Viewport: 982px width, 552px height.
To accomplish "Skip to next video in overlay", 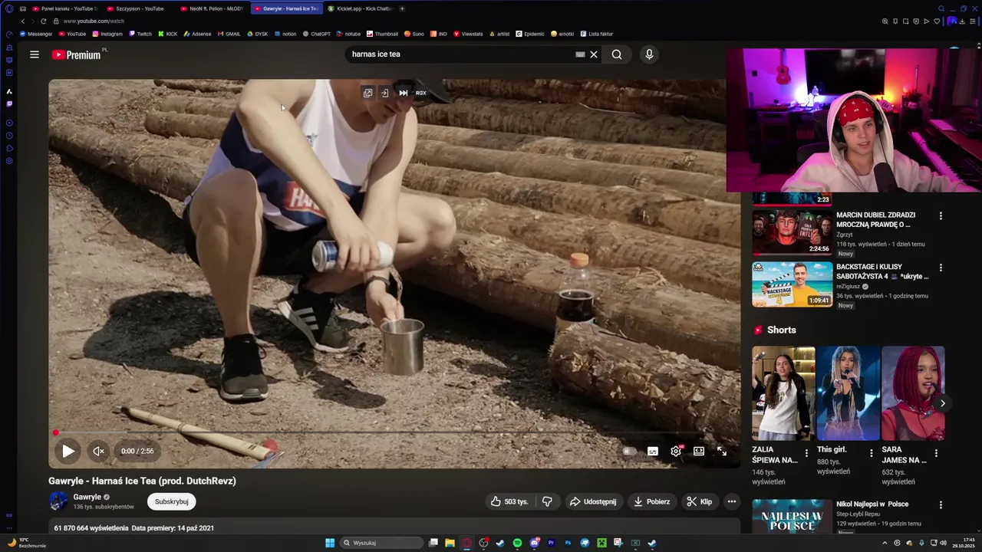I will coord(404,93).
